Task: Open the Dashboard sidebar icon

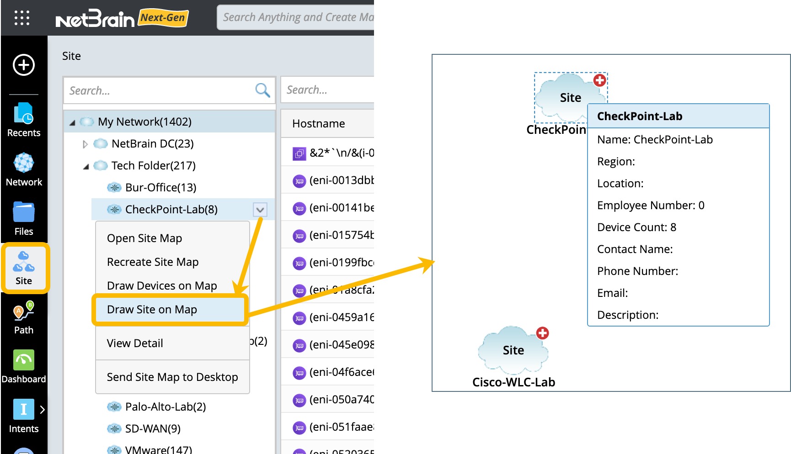Action: (24, 366)
